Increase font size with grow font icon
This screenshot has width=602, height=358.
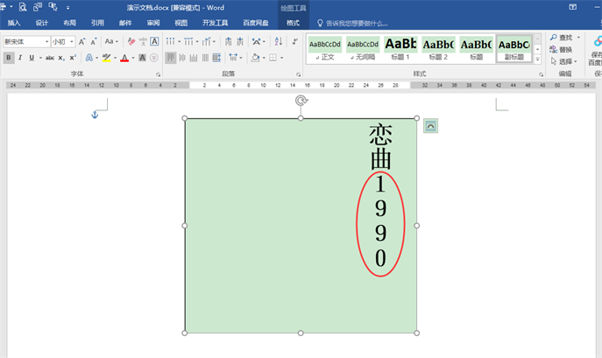[82, 41]
